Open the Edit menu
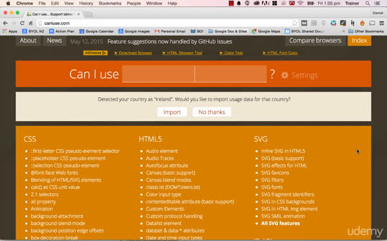This screenshot has width=387, height=241. click(55, 3)
